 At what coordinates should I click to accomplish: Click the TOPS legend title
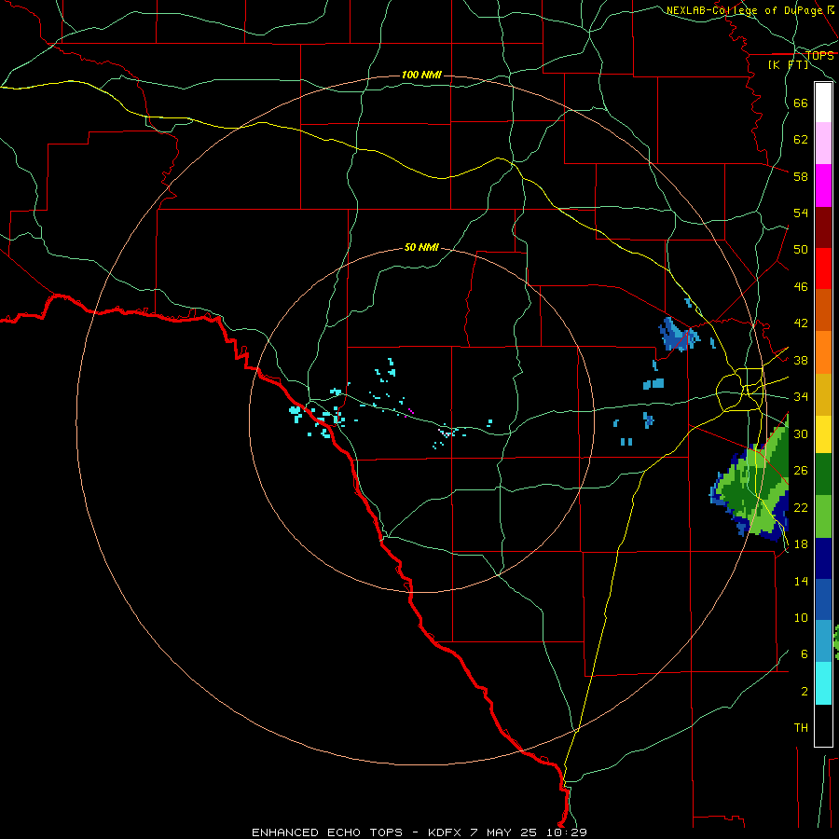tap(820, 55)
